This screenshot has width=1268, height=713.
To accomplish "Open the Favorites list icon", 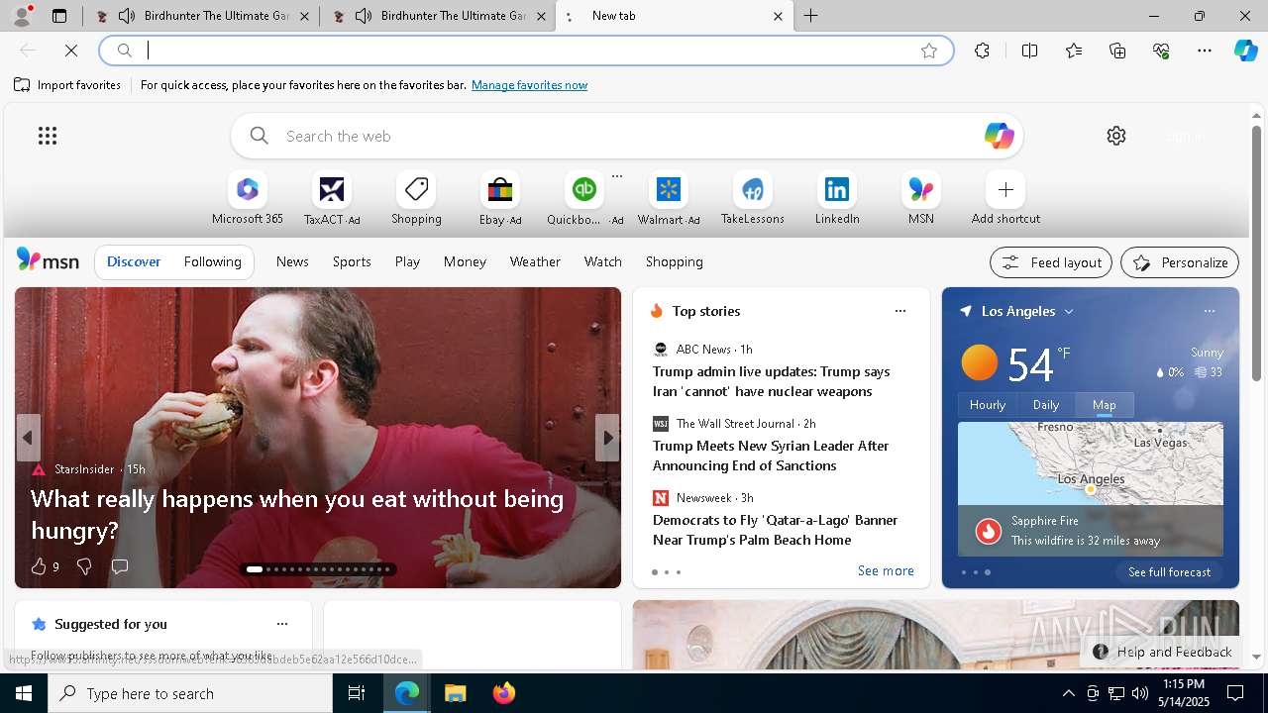I will coord(1074,51).
